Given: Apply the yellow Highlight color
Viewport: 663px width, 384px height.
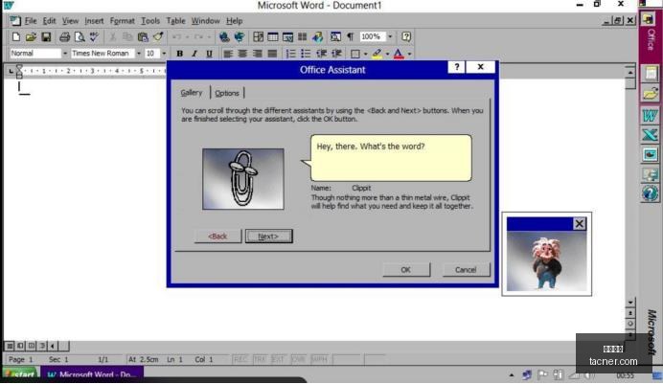Looking at the screenshot, I should click(x=377, y=54).
